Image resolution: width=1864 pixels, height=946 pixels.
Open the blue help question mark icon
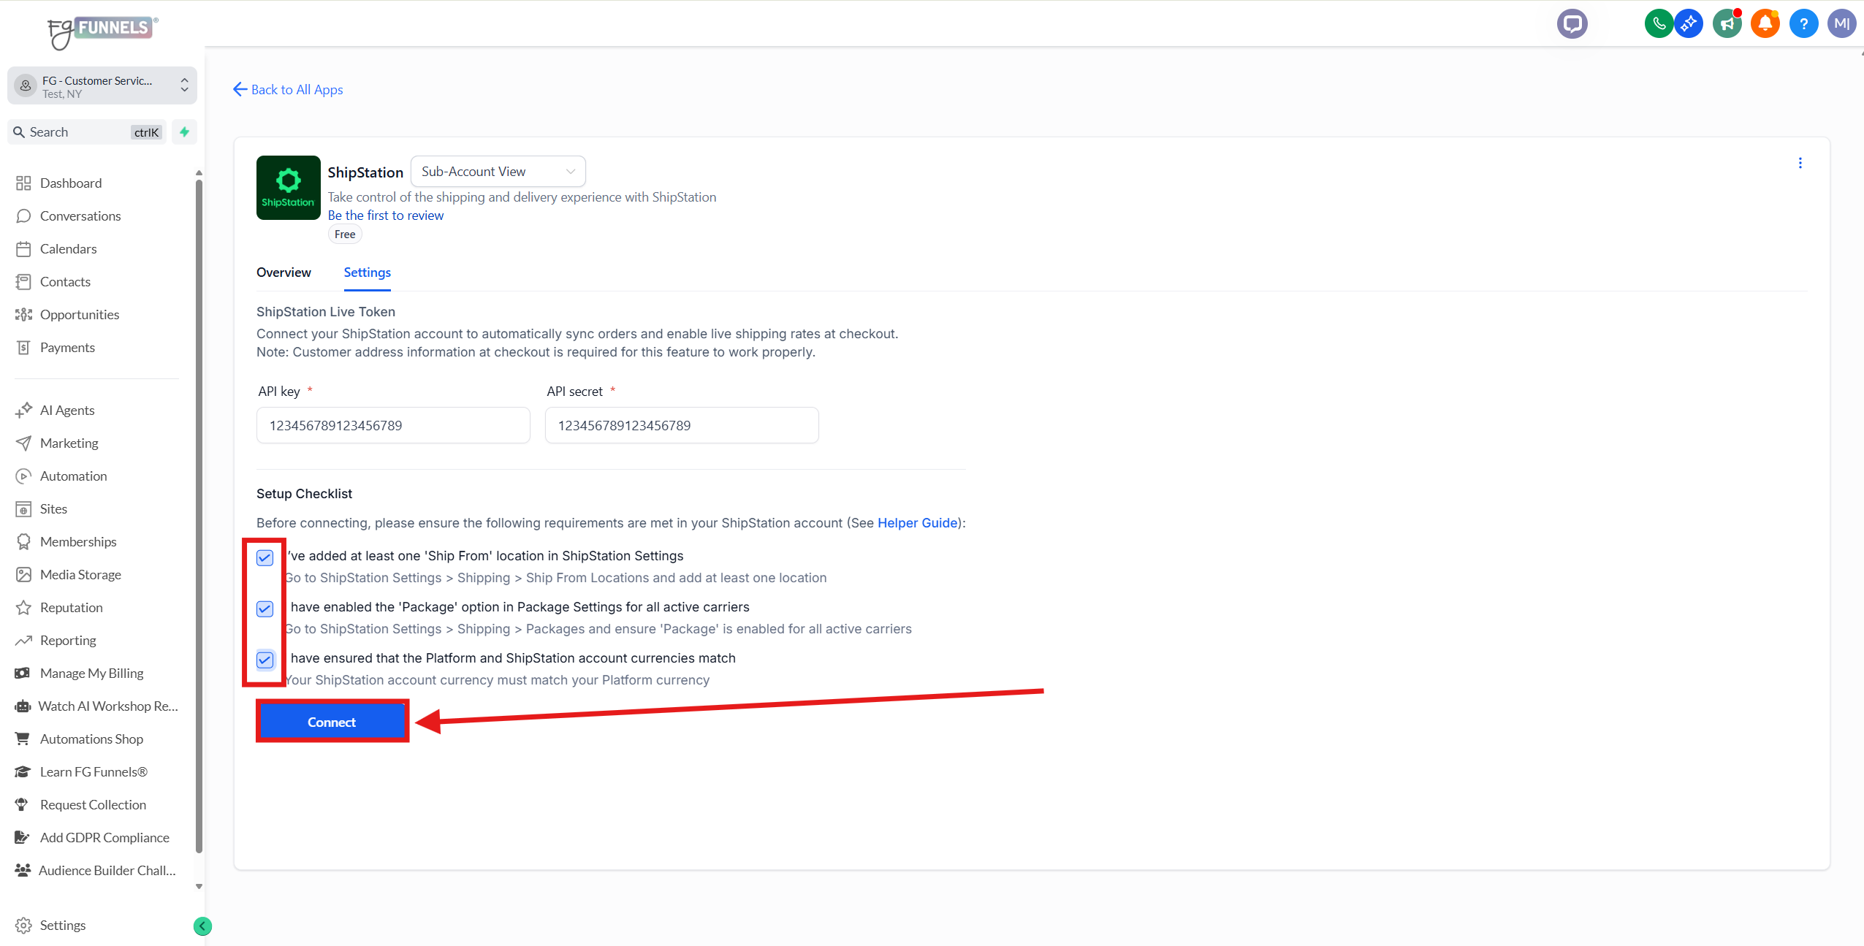point(1803,24)
